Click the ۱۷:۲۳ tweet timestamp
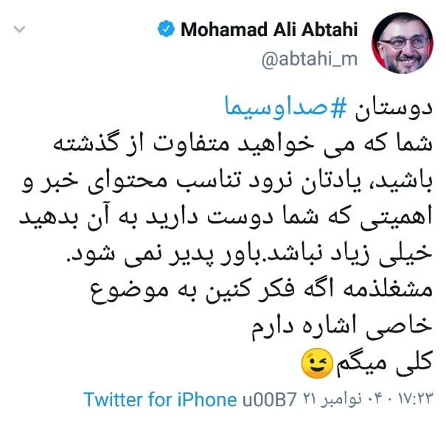This screenshot has height=421, width=446. [x=415, y=400]
